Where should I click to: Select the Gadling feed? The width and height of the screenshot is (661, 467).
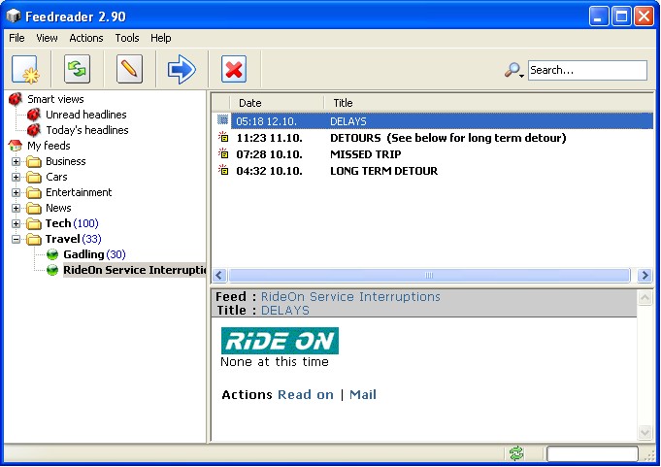pos(83,254)
